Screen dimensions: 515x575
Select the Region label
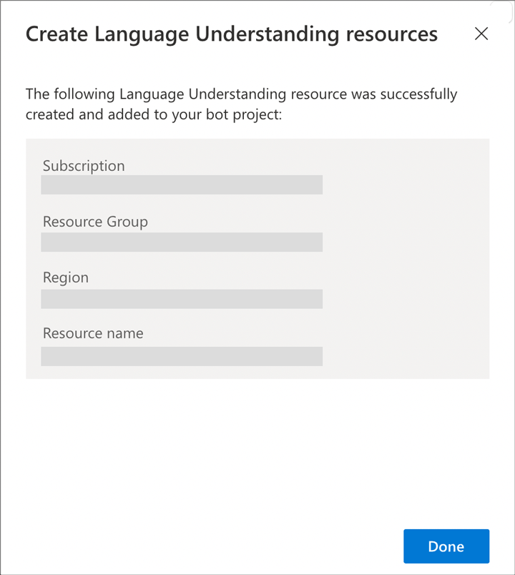[66, 277]
